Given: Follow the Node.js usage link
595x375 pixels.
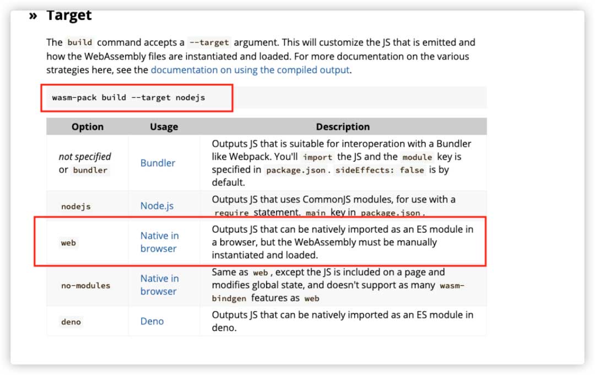Looking at the screenshot, I should tap(156, 206).
